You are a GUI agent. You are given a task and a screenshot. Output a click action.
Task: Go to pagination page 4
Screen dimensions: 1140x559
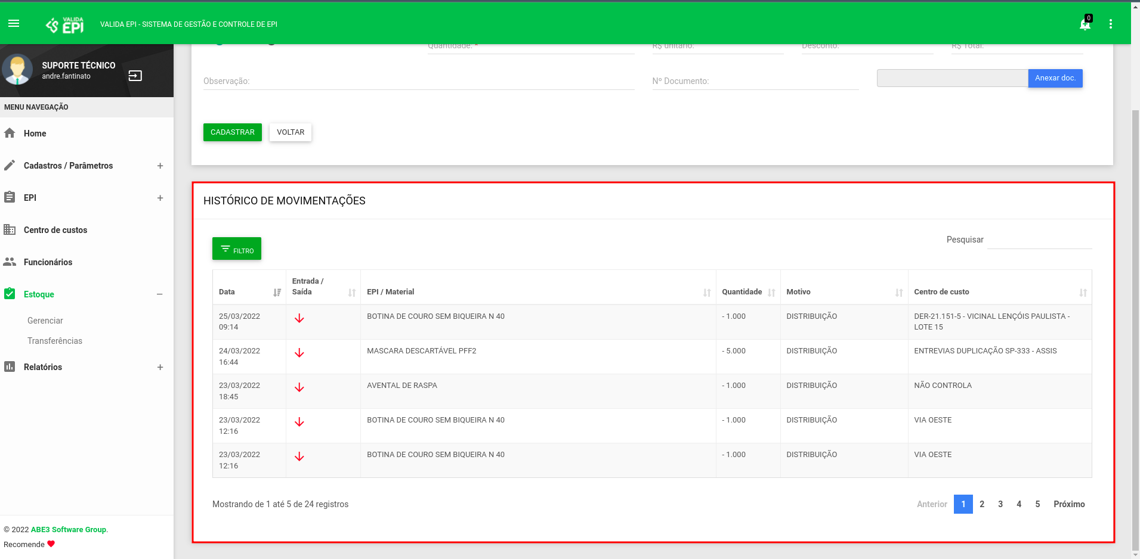(1019, 504)
